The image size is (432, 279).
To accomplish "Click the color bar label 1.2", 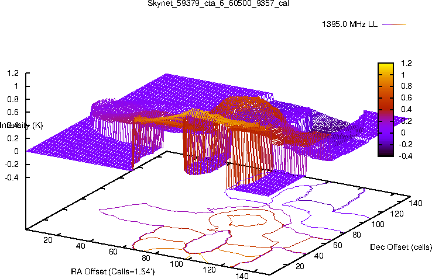I will click(406, 63).
